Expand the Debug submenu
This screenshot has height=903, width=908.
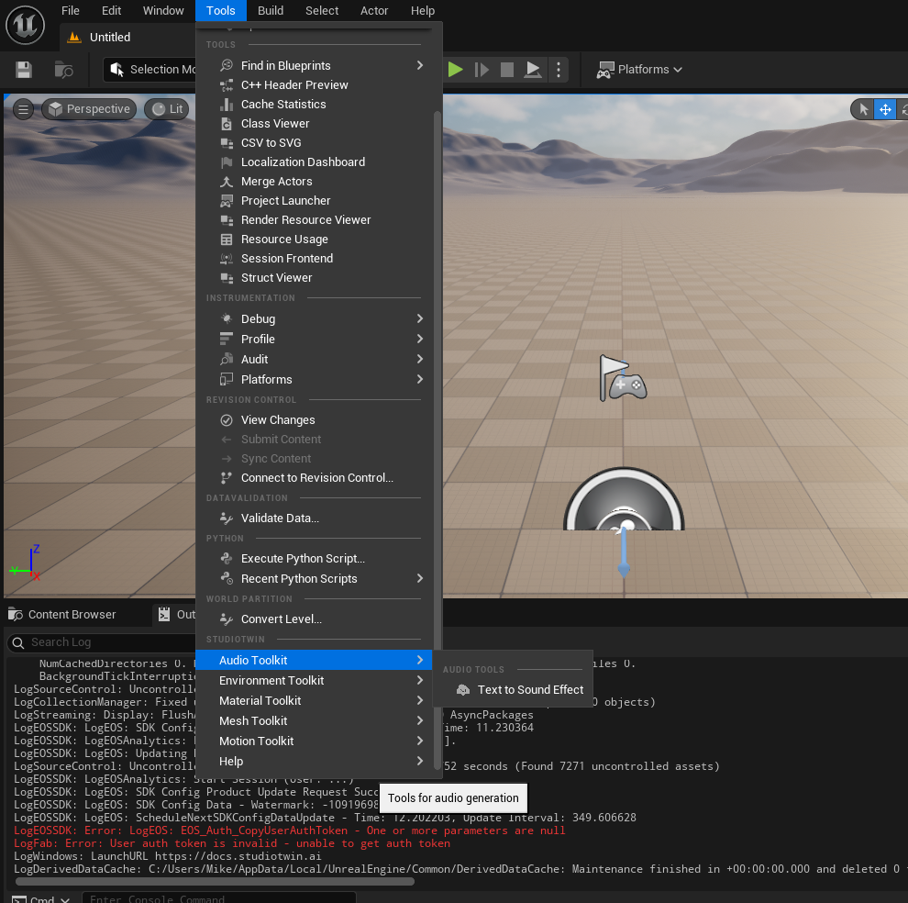coord(315,318)
